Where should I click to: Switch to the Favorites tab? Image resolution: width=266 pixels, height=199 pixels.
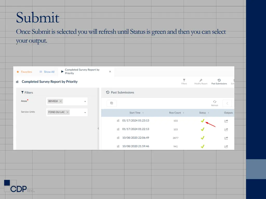pyautogui.click(x=24, y=72)
